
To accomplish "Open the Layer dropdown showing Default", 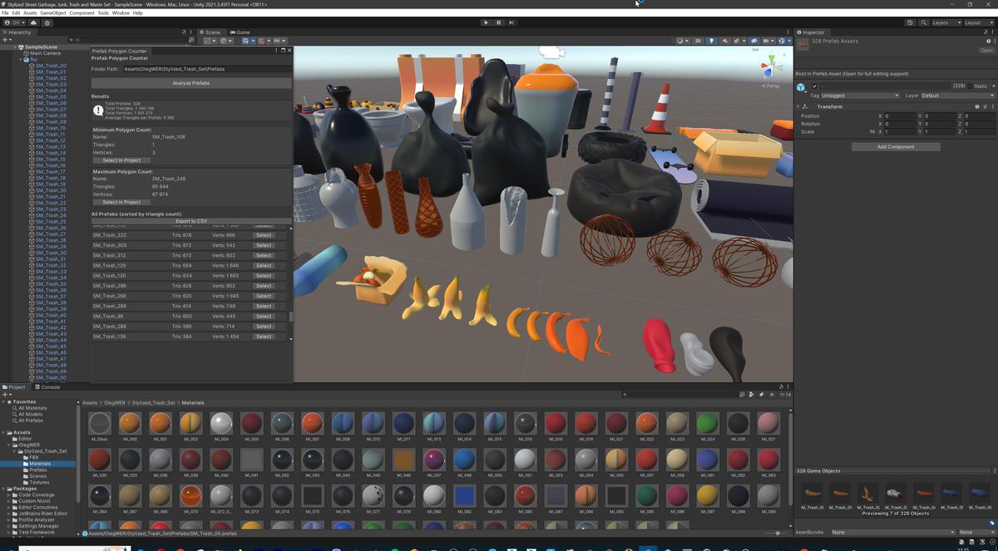I will (x=956, y=96).
